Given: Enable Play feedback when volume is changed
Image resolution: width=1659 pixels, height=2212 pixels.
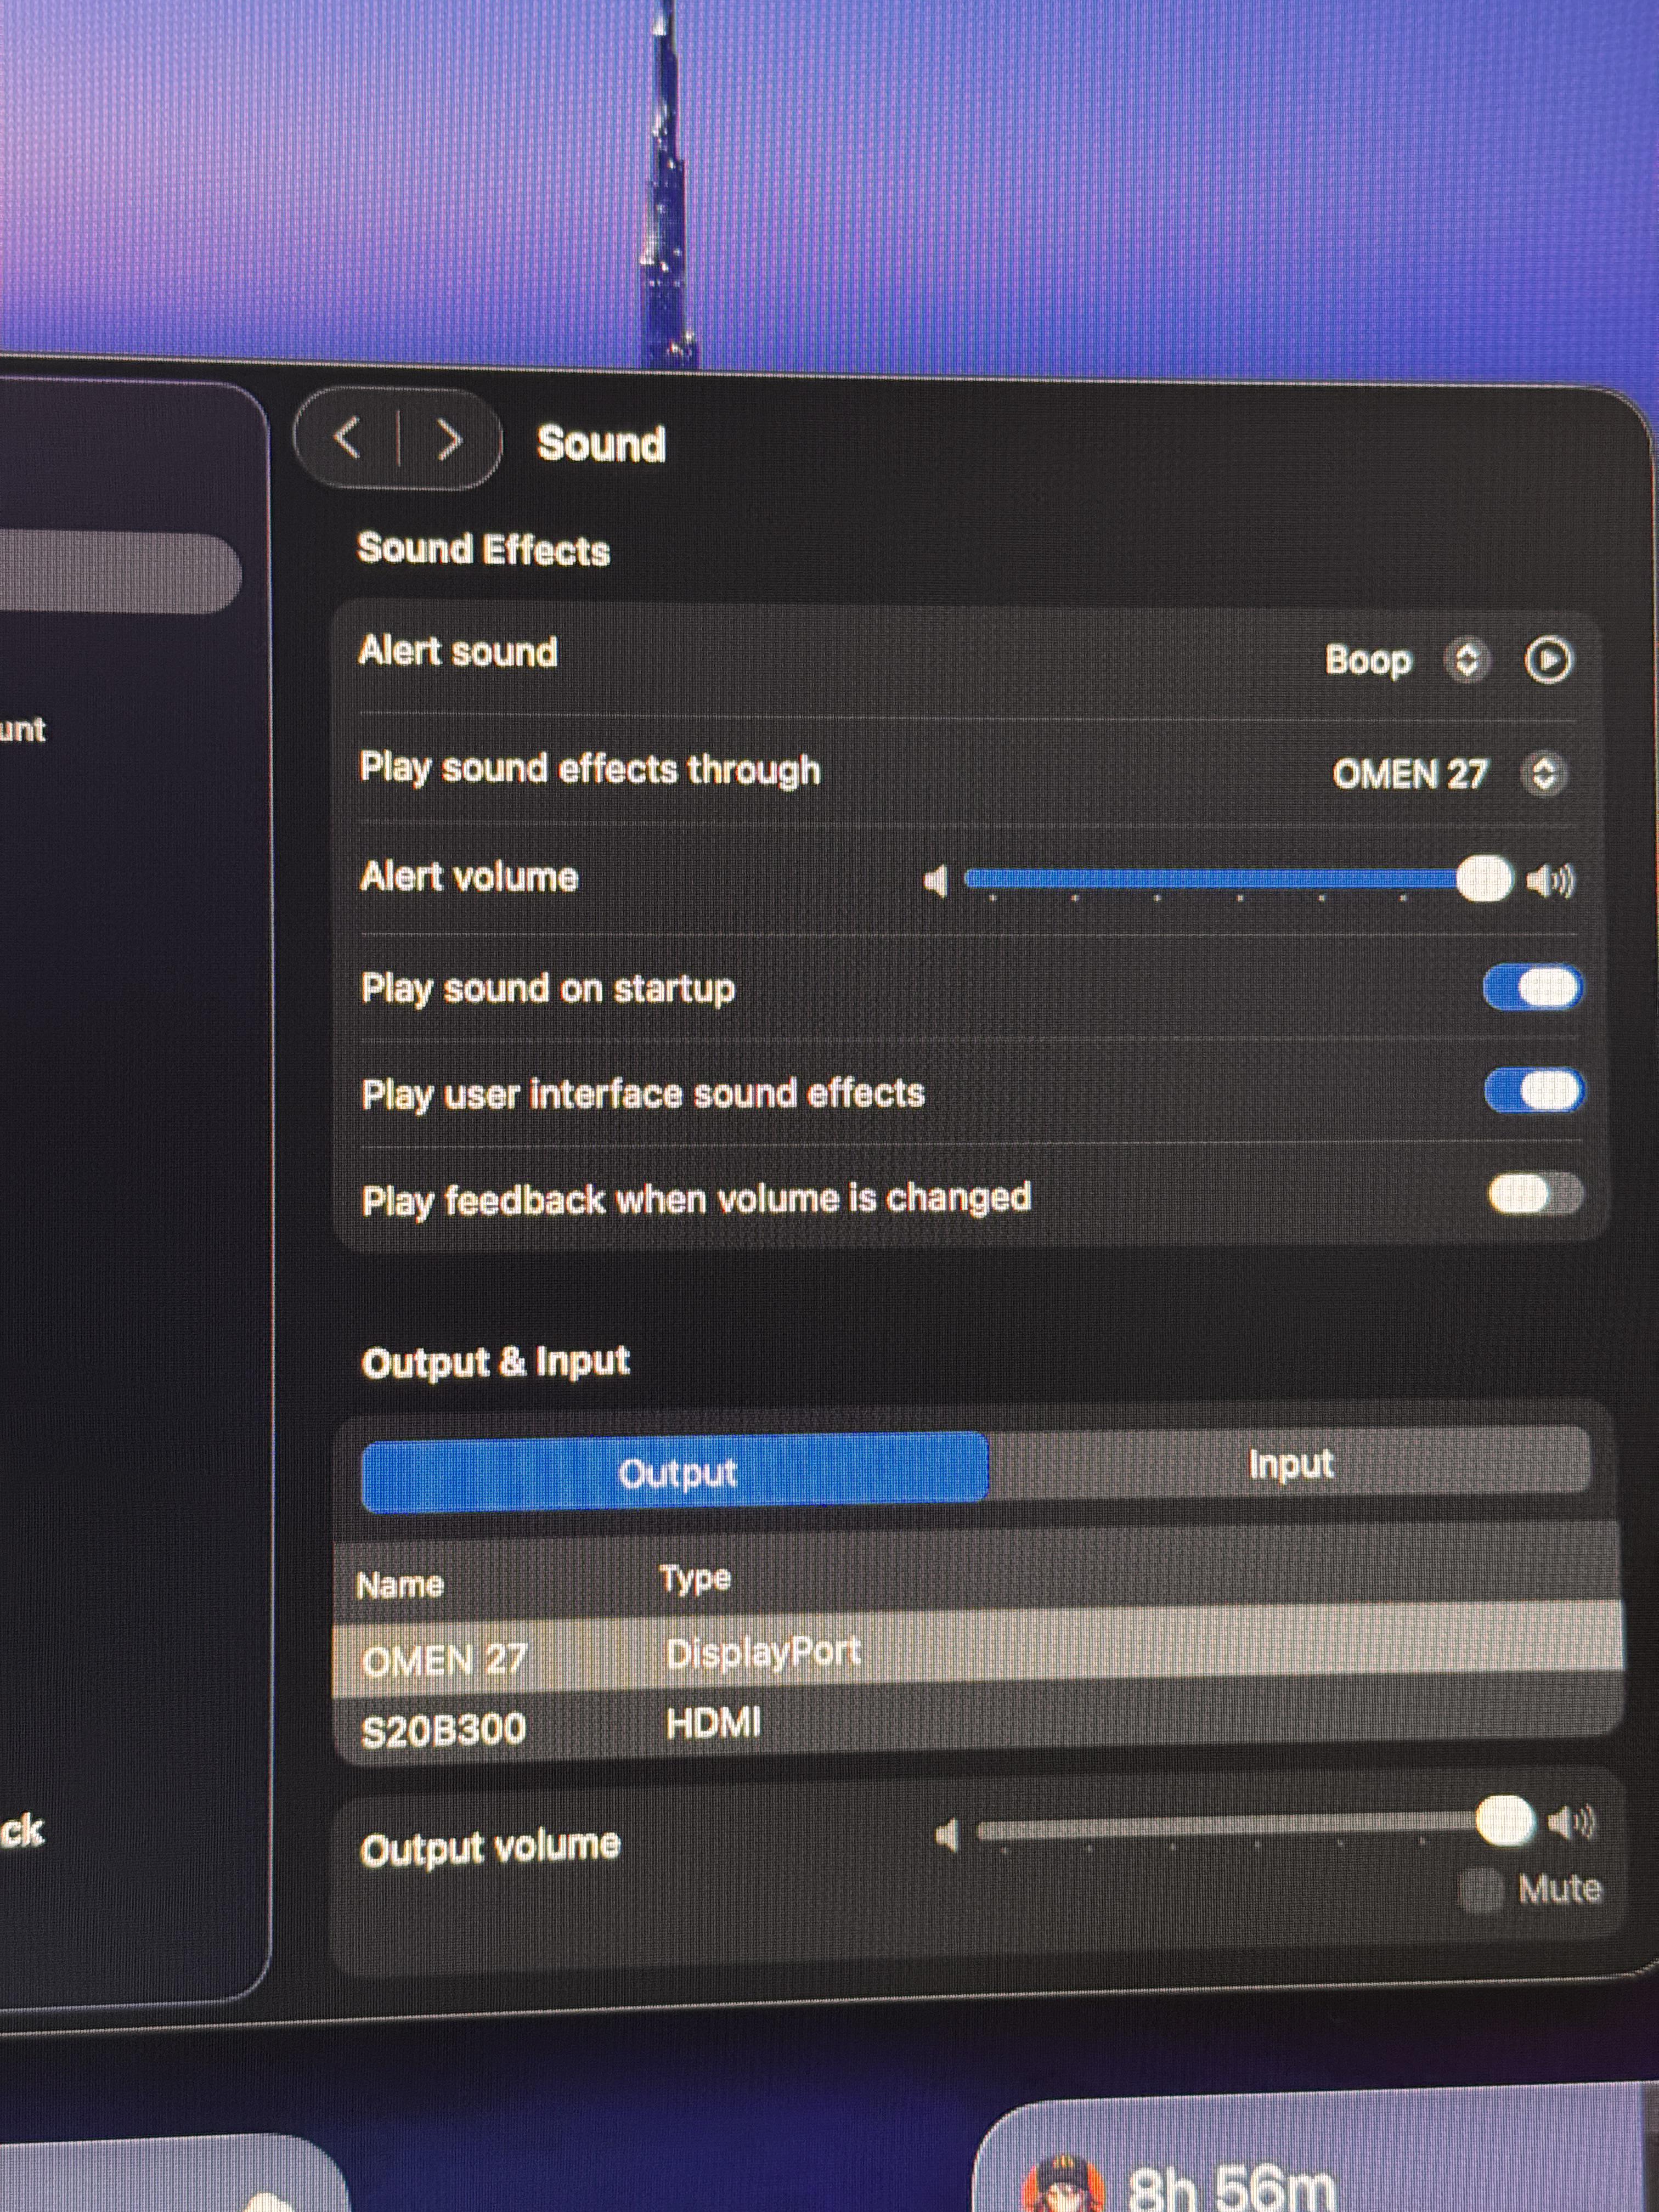Looking at the screenshot, I should click(1535, 1194).
